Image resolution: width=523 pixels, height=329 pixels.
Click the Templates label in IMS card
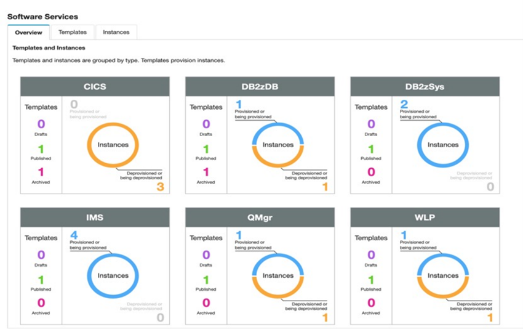(41, 238)
